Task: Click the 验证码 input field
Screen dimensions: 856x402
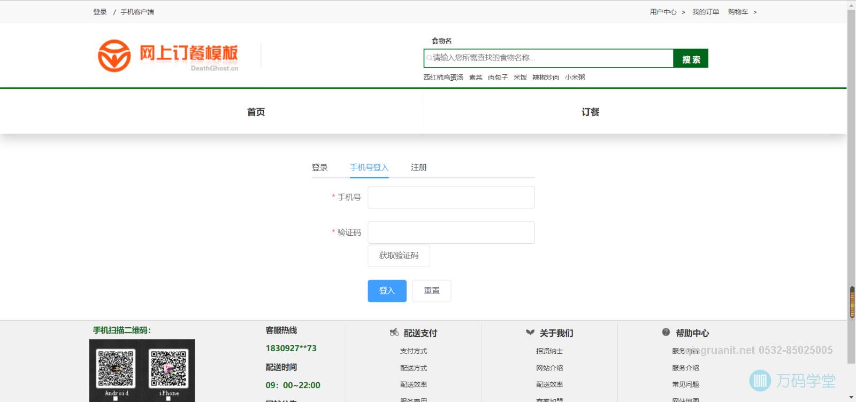Action: 451,233
